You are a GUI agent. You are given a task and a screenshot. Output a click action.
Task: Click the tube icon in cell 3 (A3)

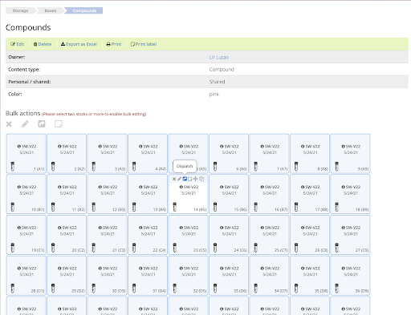pyautogui.click(x=93, y=166)
